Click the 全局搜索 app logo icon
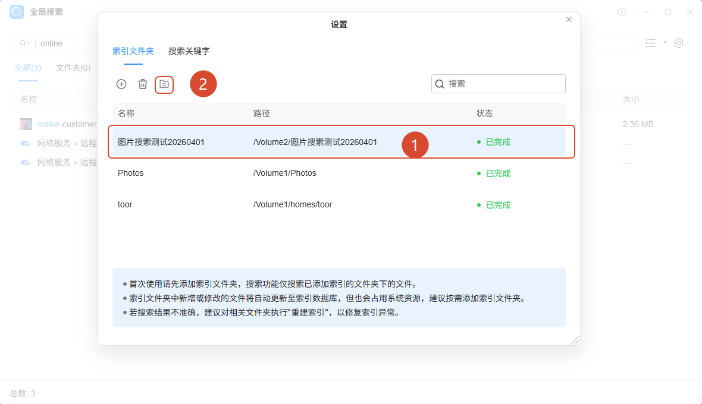The width and height of the screenshot is (702, 404). pos(17,12)
